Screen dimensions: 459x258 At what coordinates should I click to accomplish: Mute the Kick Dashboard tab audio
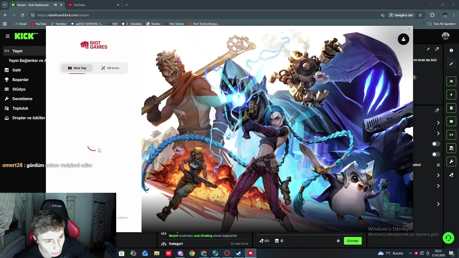55,5
